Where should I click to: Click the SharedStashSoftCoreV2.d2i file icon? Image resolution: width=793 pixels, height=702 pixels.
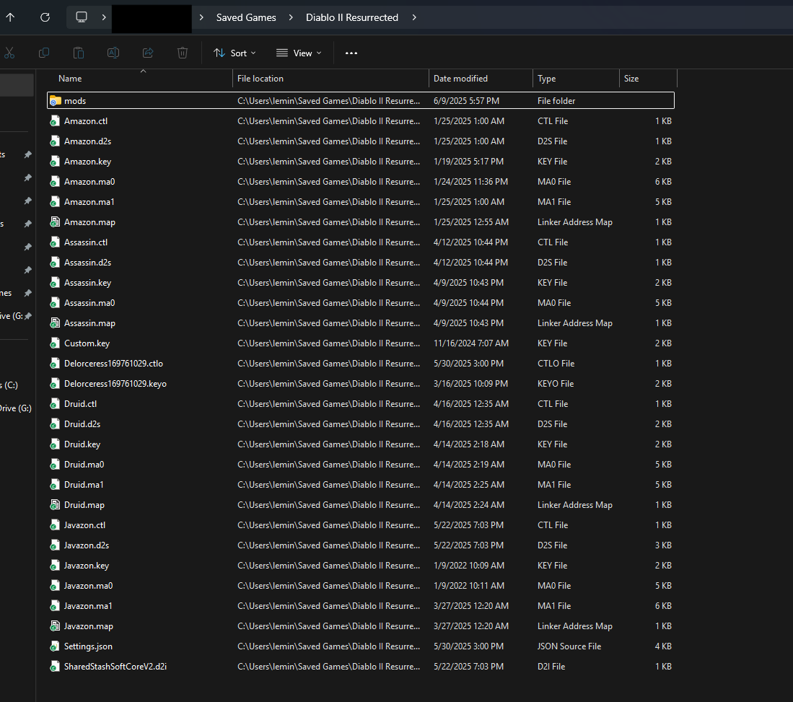[55, 667]
